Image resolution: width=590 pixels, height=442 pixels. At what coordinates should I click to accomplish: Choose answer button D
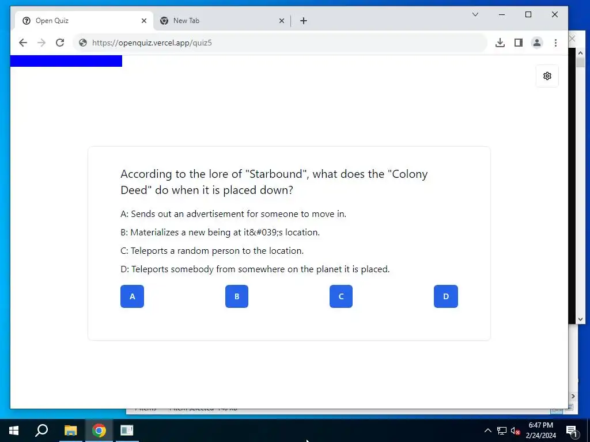pyautogui.click(x=446, y=296)
